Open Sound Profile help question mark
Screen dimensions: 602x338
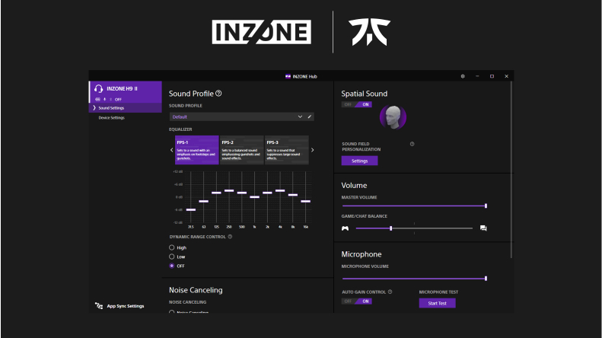218,94
